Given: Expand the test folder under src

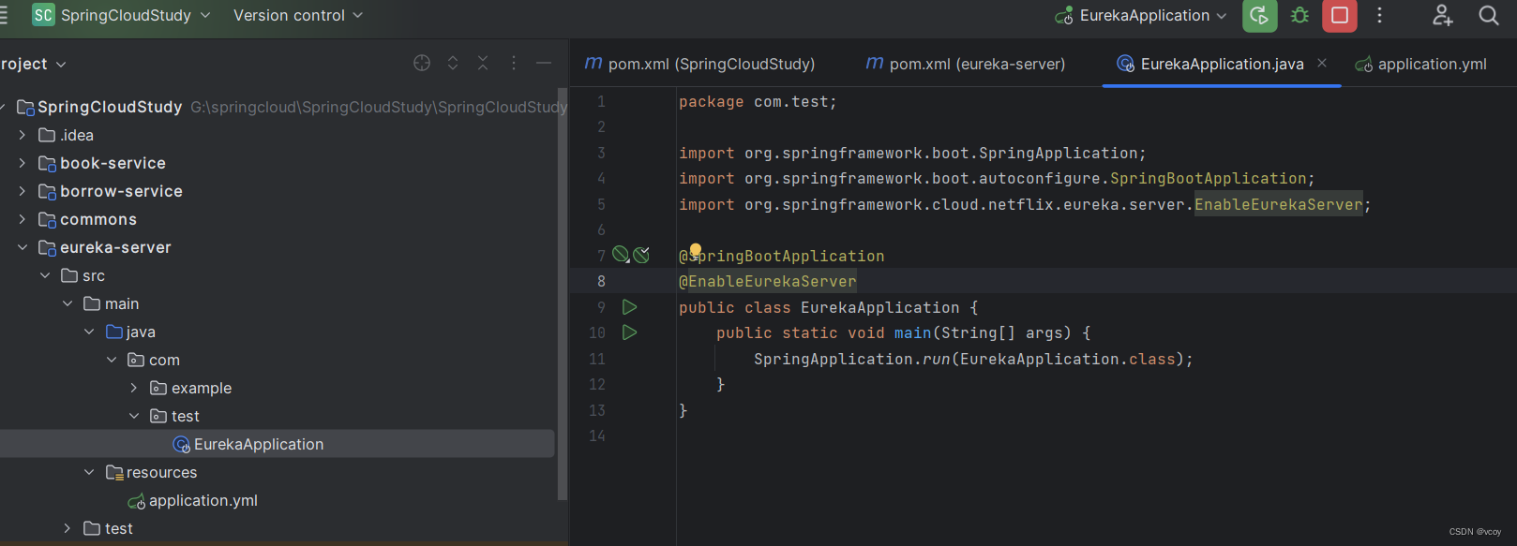Looking at the screenshot, I should (68, 528).
